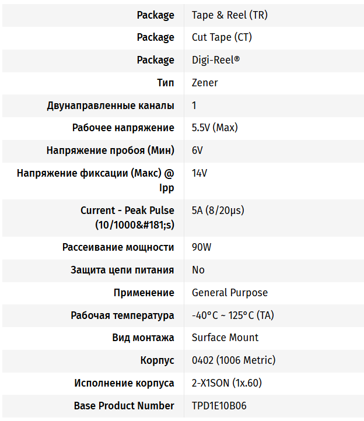Select the Рассеивание мощности label
The height and width of the screenshot is (421, 364).
[118, 247]
